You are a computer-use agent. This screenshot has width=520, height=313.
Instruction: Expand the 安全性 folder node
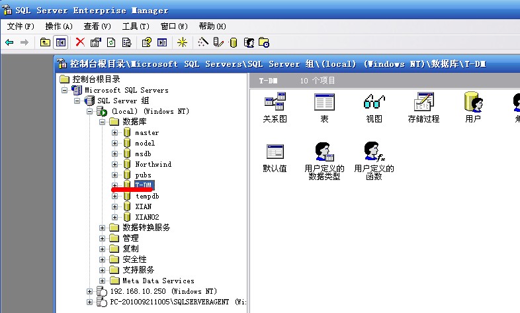(x=103, y=259)
